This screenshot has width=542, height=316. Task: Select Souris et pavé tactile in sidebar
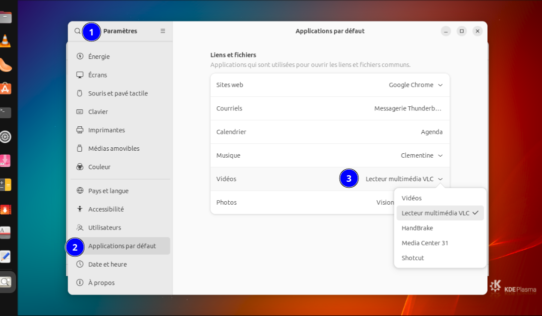(120, 93)
